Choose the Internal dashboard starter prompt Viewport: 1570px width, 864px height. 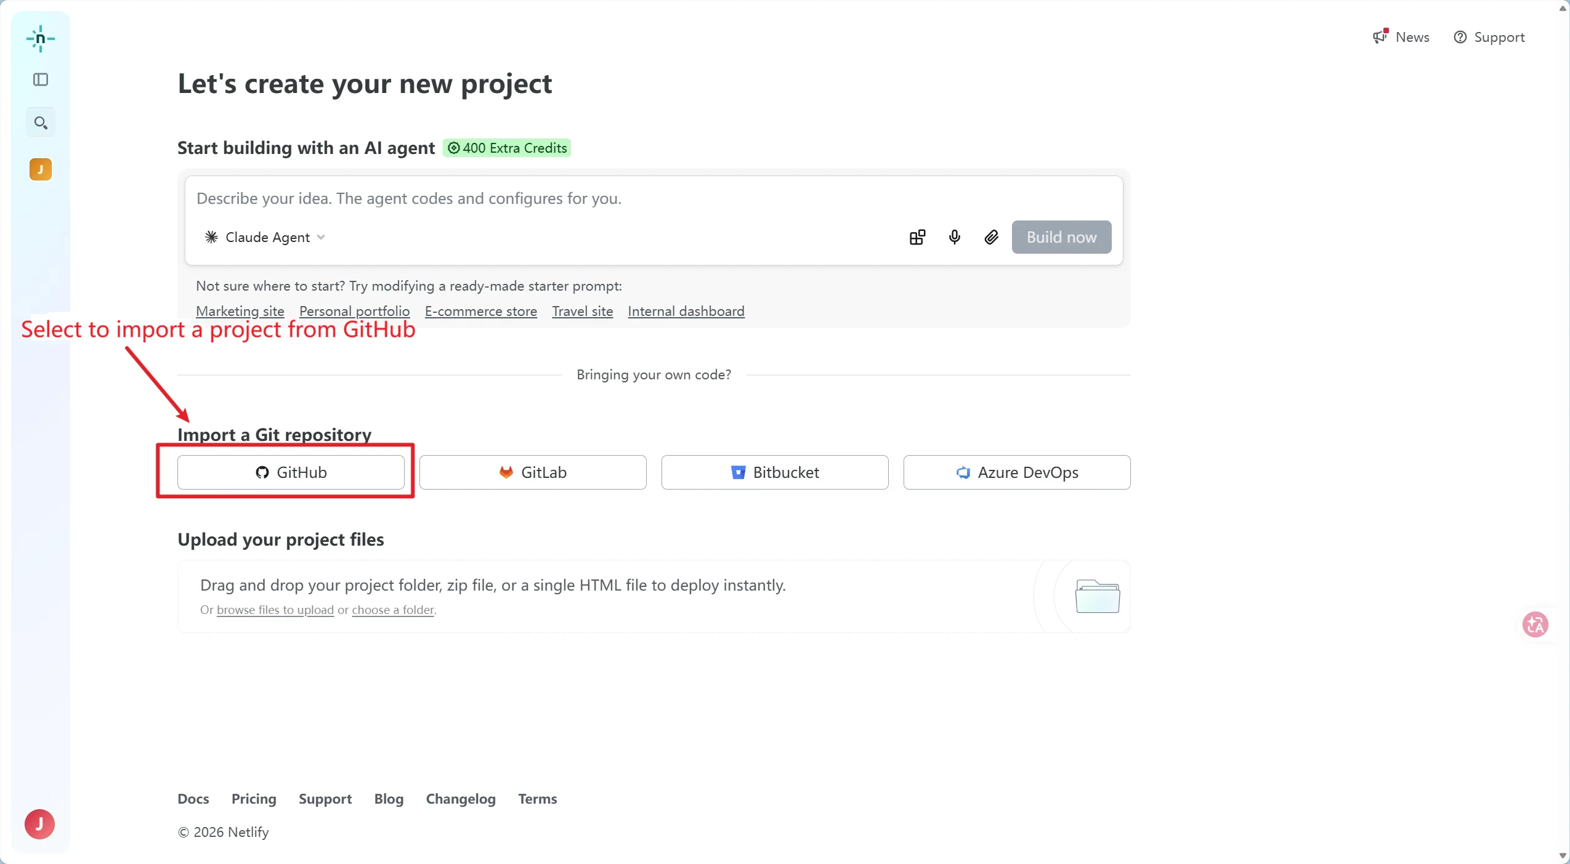686,311
